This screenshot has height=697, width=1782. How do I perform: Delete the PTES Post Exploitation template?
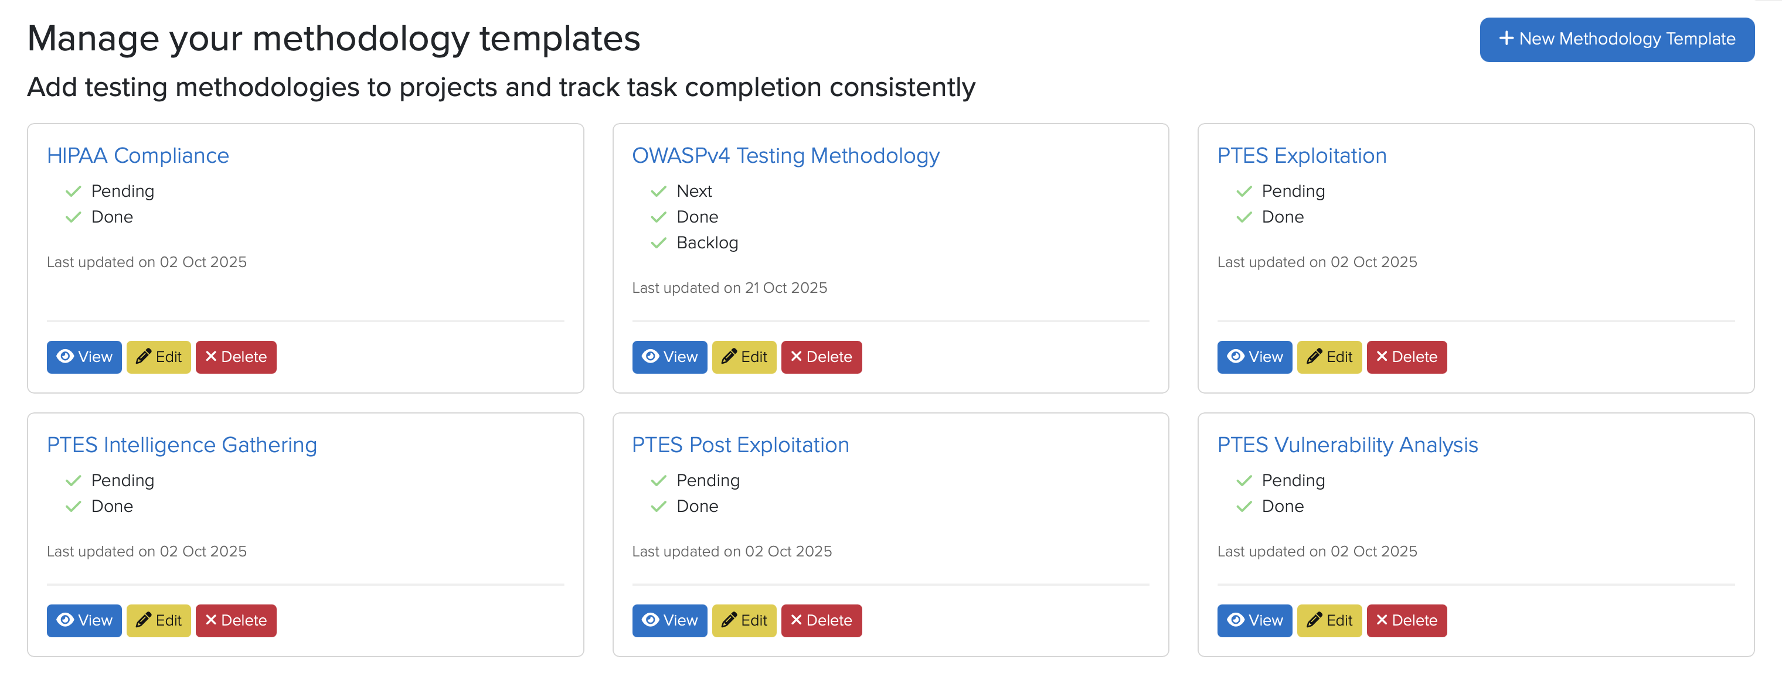point(821,620)
